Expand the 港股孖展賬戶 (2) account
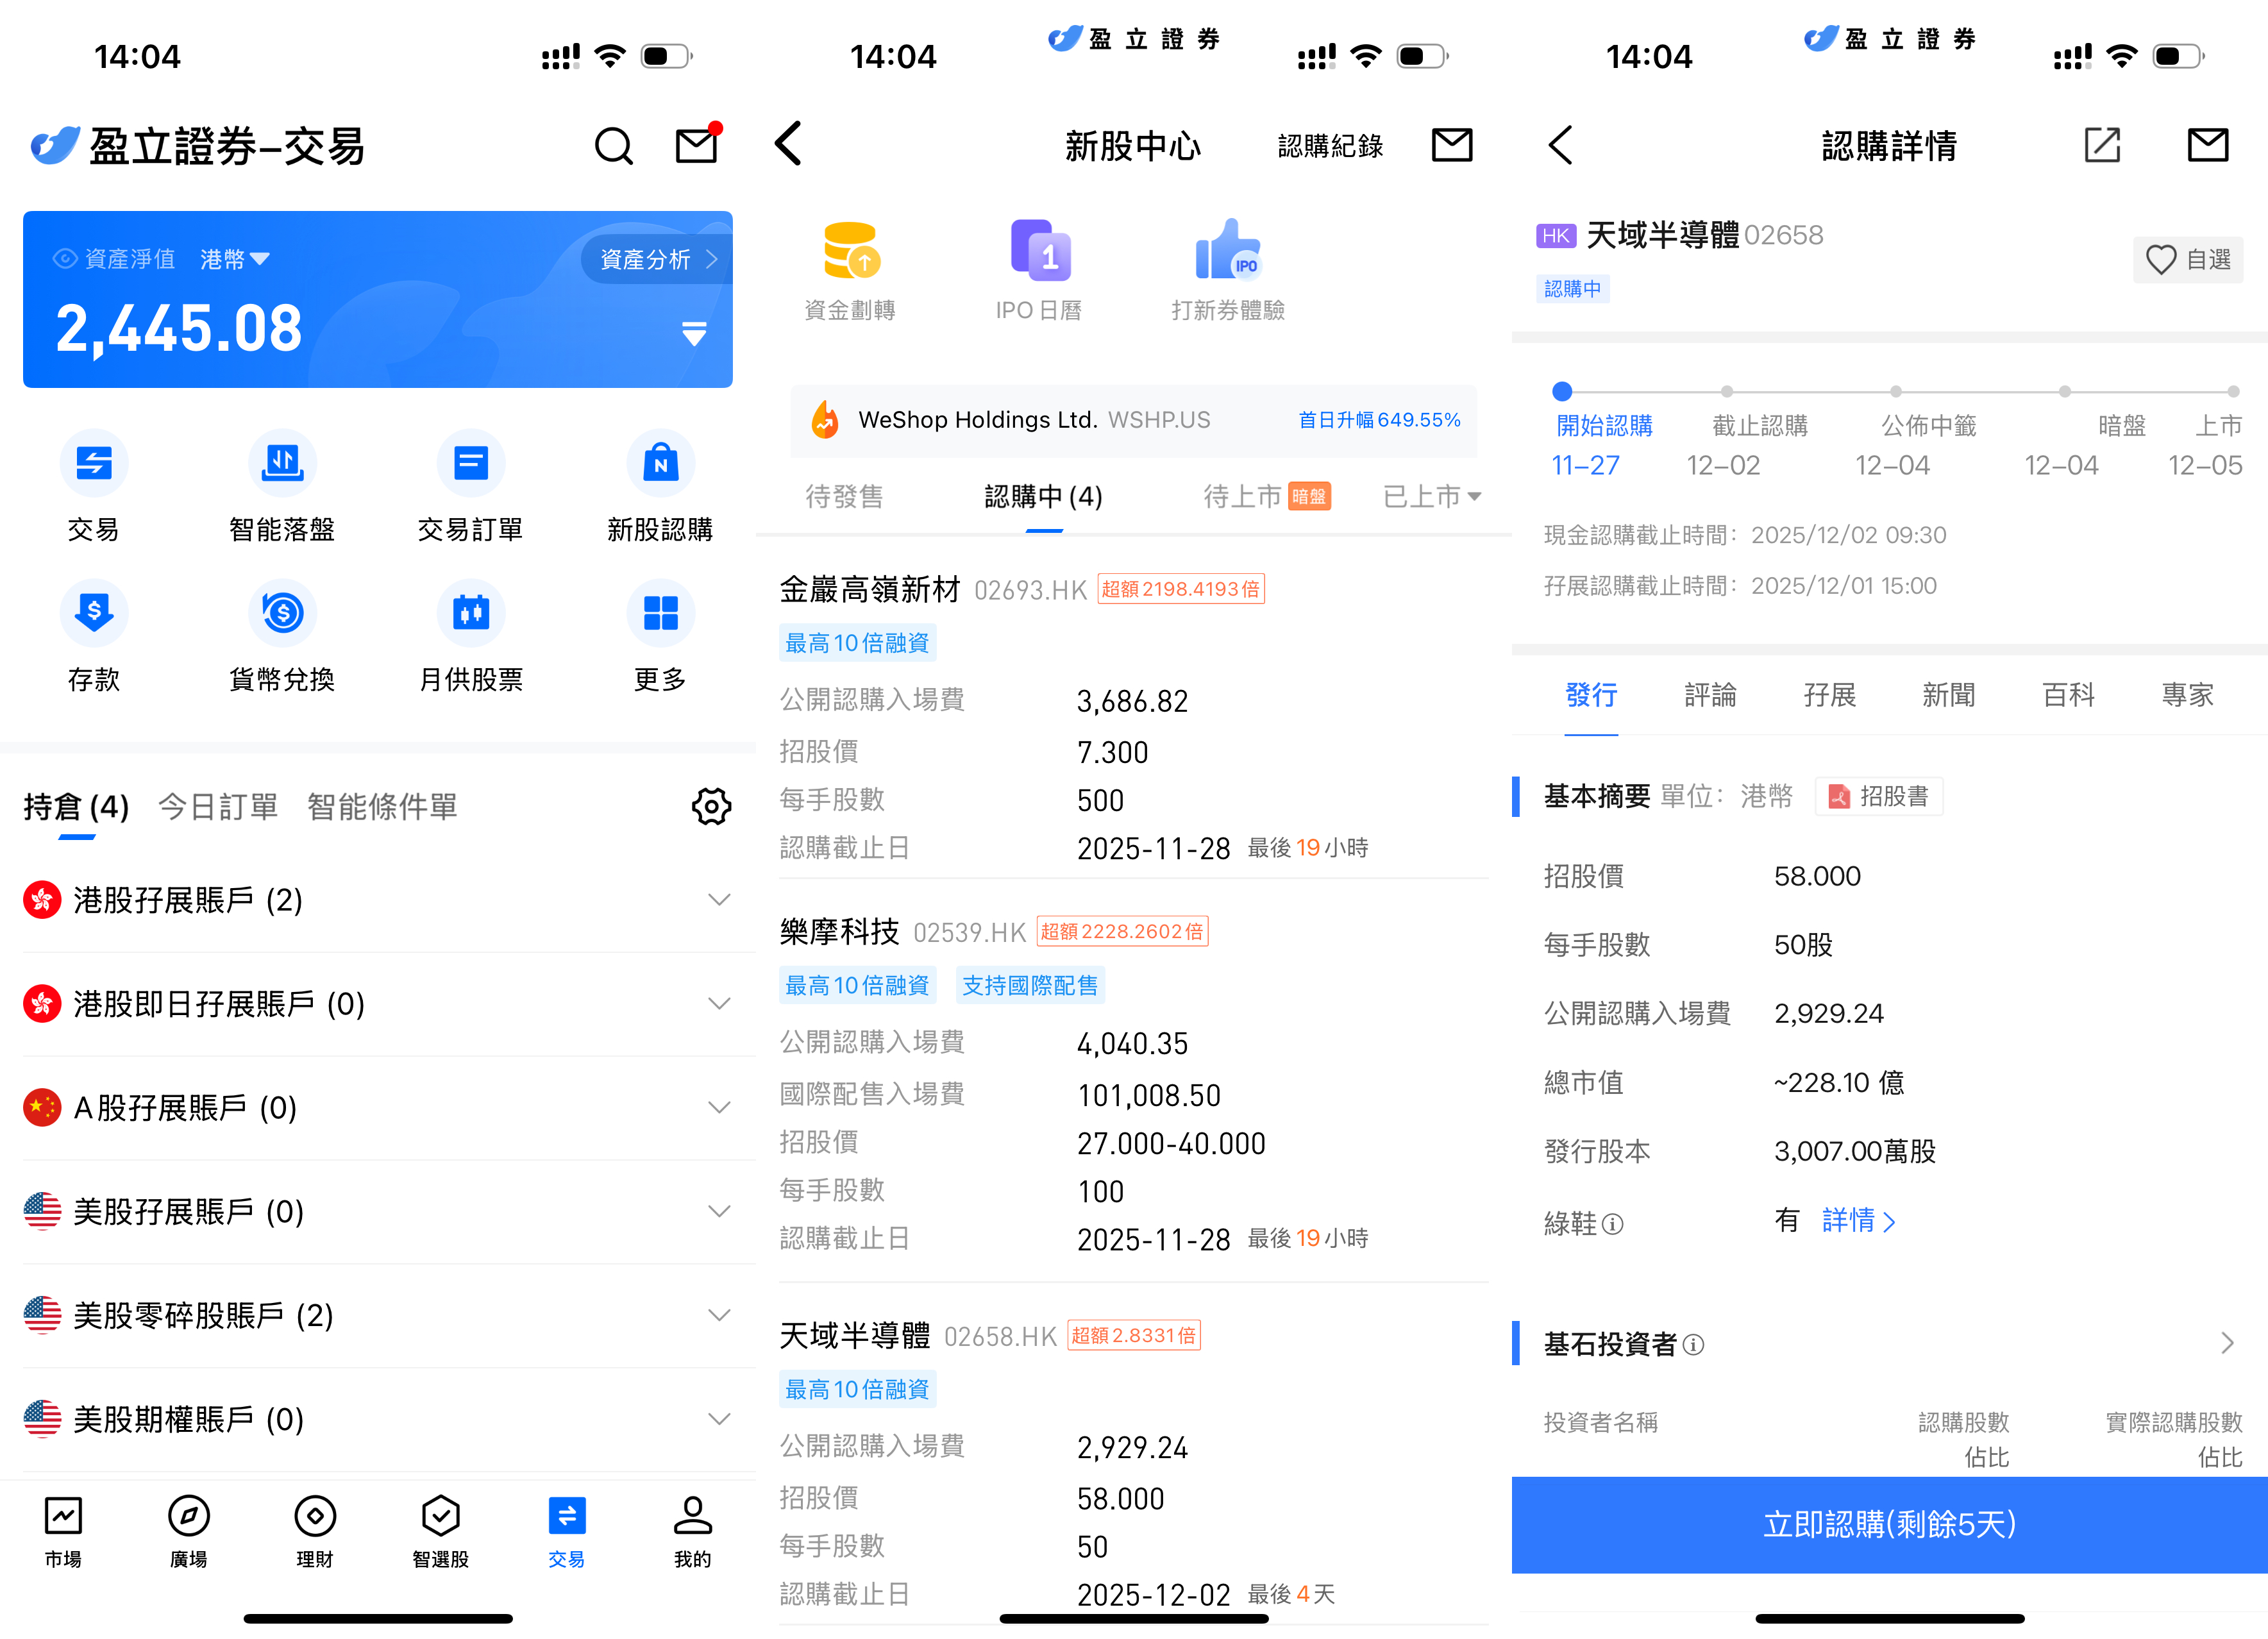The height and width of the screenshot is (1639, 2268). pyautogui.click(x=718, y=900)
